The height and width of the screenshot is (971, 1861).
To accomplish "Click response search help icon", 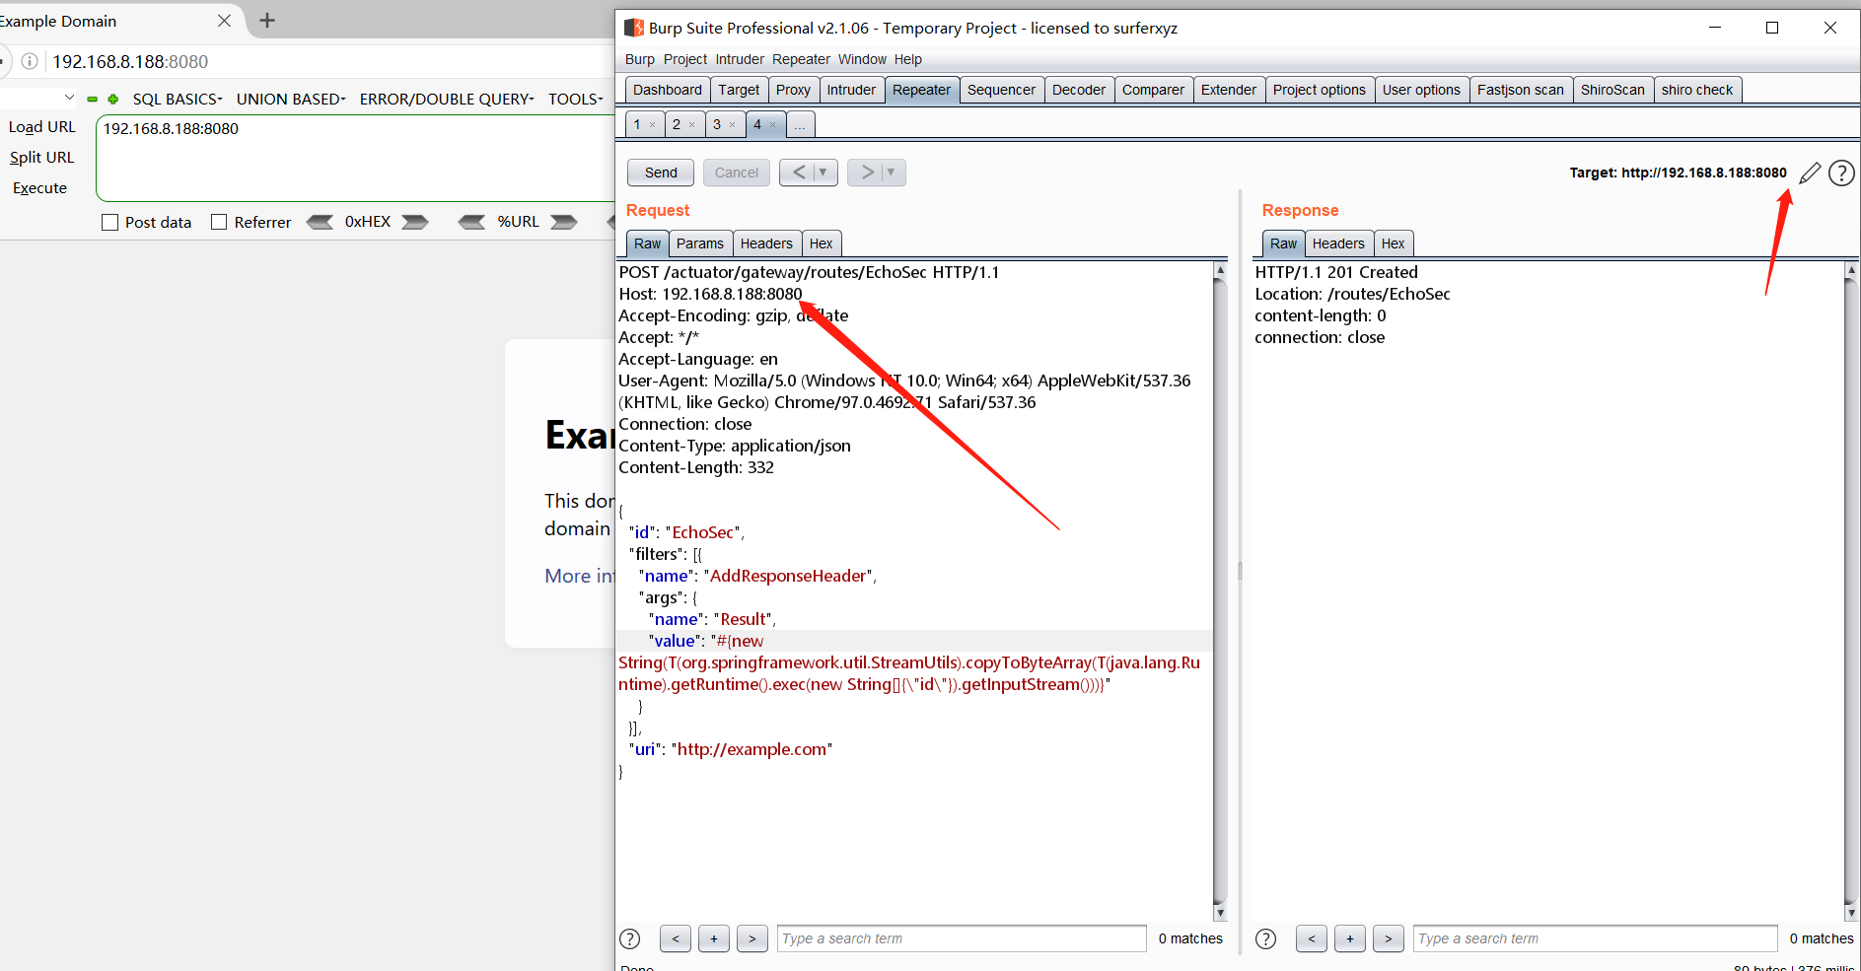I will click(x=1265, y=939).
